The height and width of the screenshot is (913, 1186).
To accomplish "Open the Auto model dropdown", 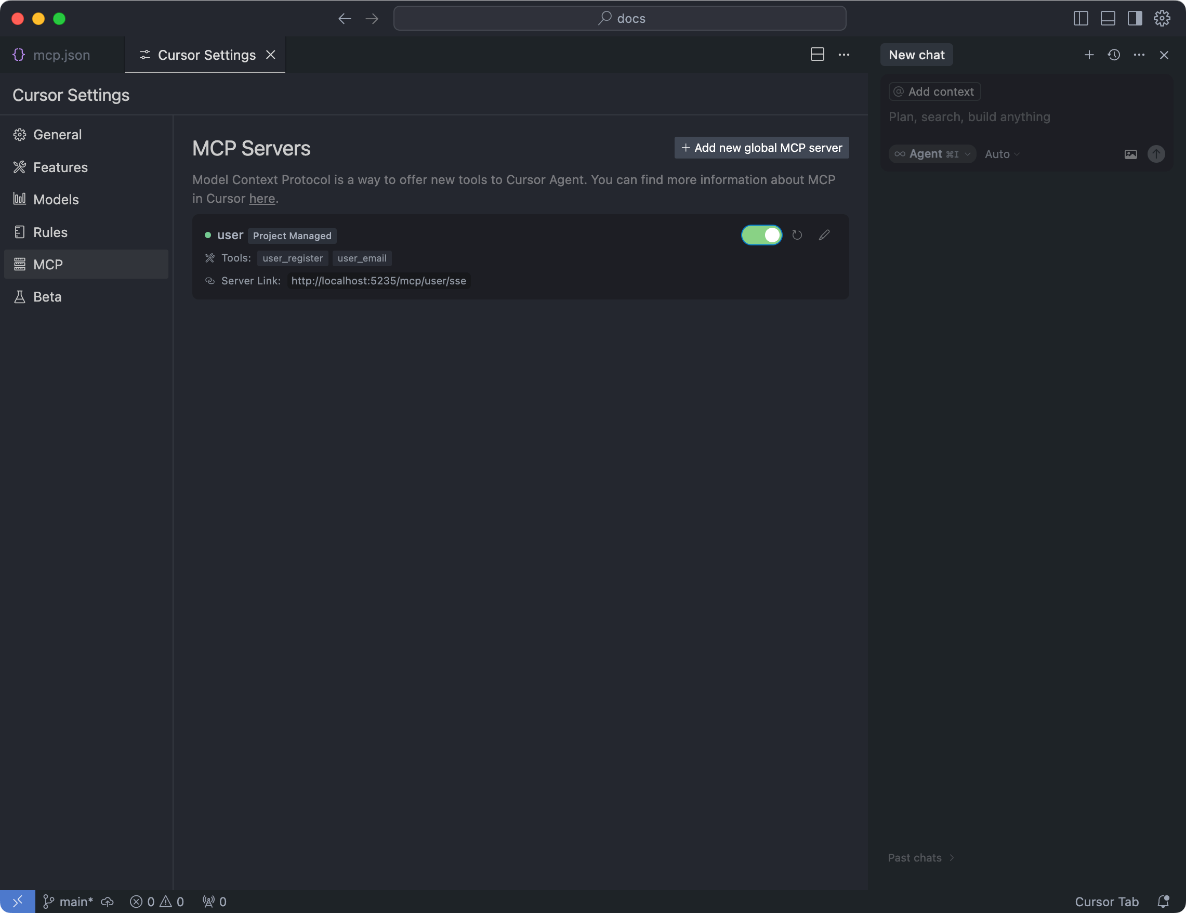I will click(1002, 154).
